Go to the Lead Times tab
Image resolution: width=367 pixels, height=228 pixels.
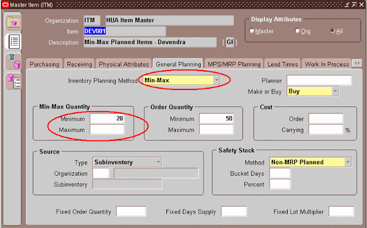pyautogui.click(x=283, y=64)
